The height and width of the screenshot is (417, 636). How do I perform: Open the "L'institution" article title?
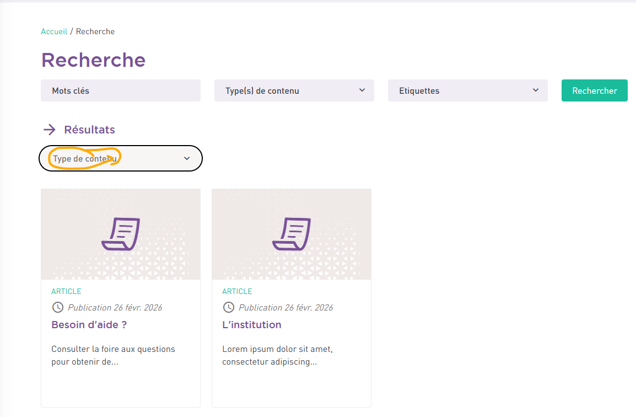(252, 325)
